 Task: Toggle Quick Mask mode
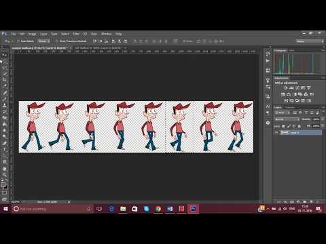tap(4, 192)
